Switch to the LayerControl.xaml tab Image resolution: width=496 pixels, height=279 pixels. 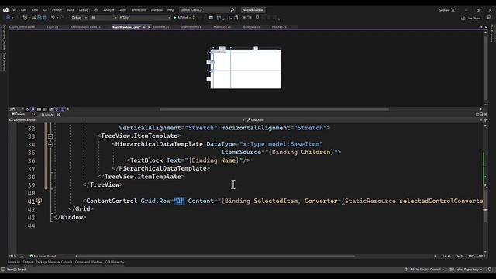[x=22, y=27]
